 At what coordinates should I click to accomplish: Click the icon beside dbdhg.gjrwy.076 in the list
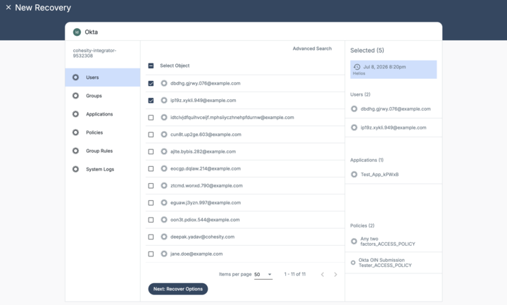(164, 83)
